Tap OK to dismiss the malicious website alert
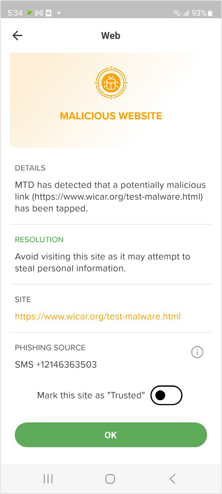The image size is (222, 494). click(110, 435)
